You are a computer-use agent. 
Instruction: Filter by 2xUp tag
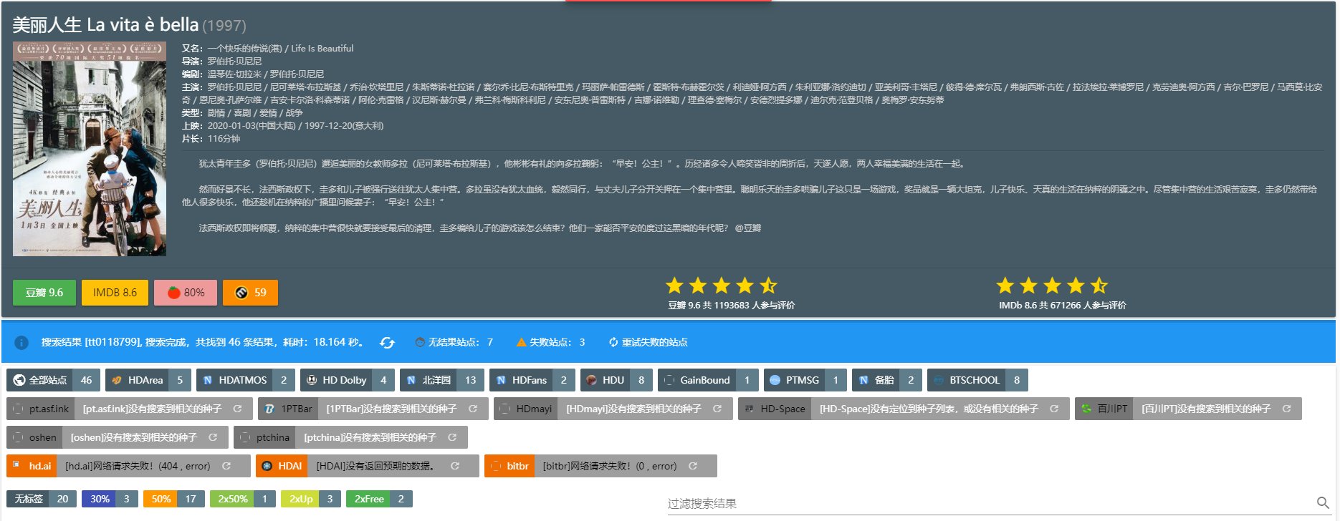pyautogui.click(x=311, y=499)
